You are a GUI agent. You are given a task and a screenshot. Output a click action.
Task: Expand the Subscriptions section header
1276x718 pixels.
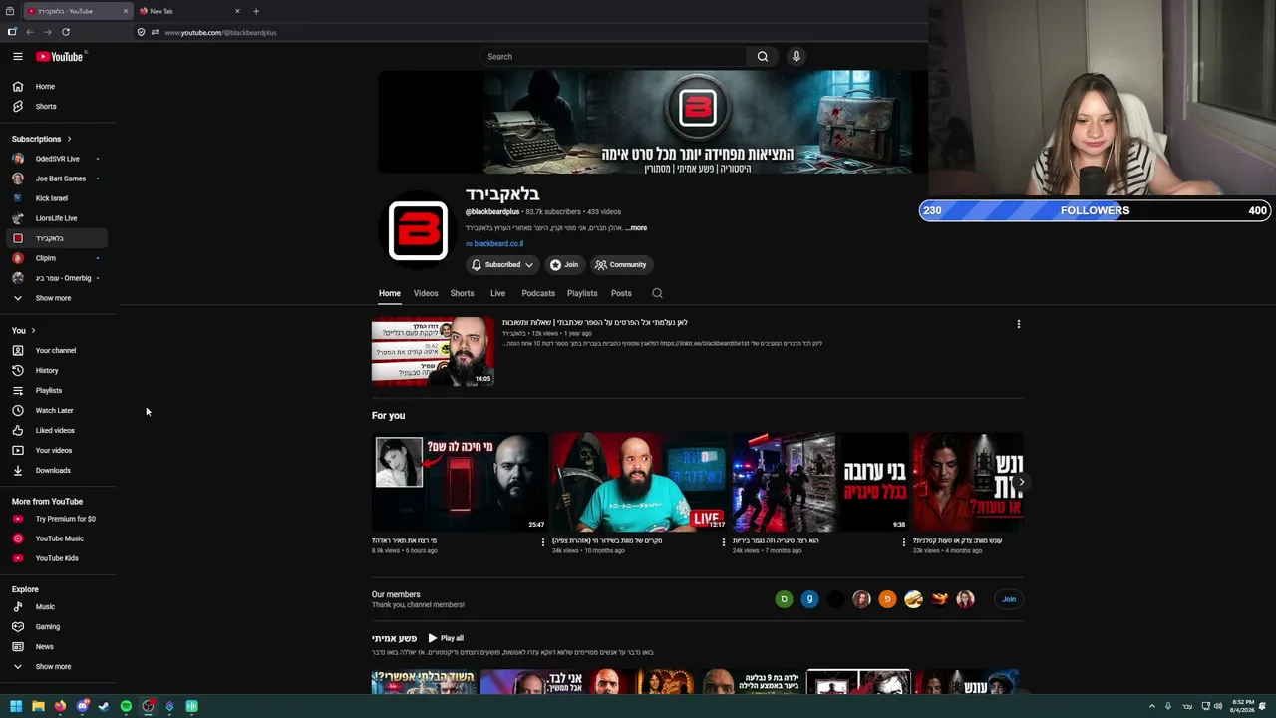point(42,139)
